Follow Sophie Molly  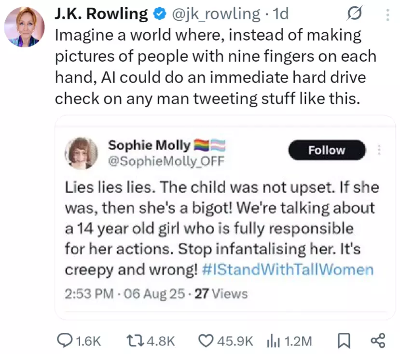click(327, 150)
